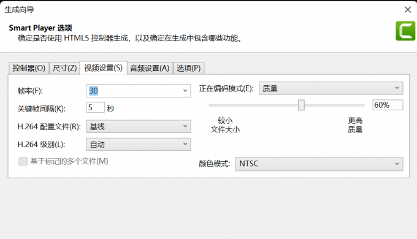Open the H.264 配置文件(R) dropdown
417x239 pixels.
139,126
